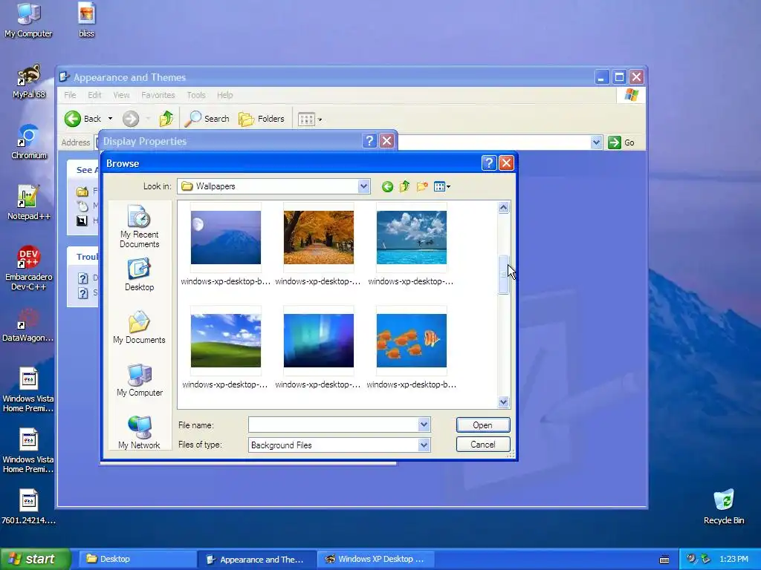The height and width of the screenshot is (570, 761).
Task: Click Back button in Explorer toolbar
Action: pos(83,119)
